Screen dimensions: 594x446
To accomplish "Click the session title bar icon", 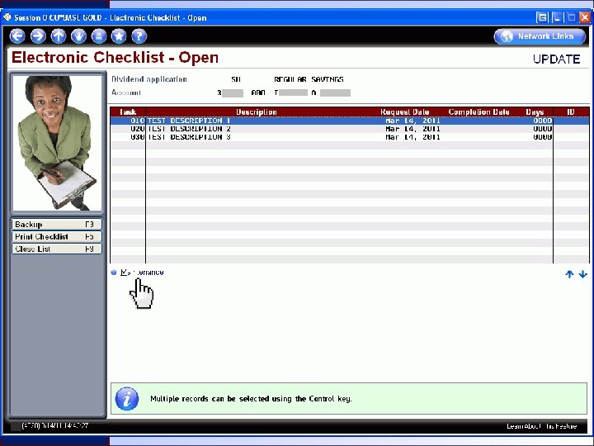I will (7, 17).
